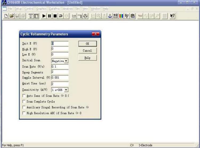Click the CHI660B title bar application icon
This screenshot has width=200, height=148.
[4, 2]
